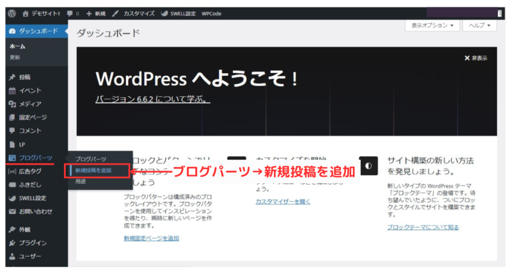This screenshot has width=512, height=269.
Task: Open WPCode in the admin bar
Action: (211, 13)
